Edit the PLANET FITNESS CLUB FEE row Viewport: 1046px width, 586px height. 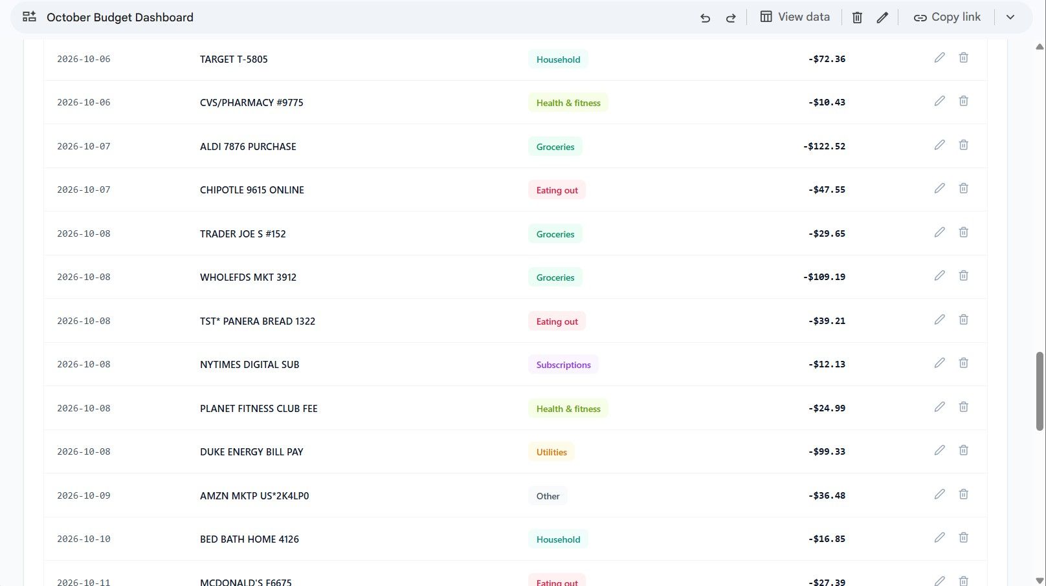(940, 407)
